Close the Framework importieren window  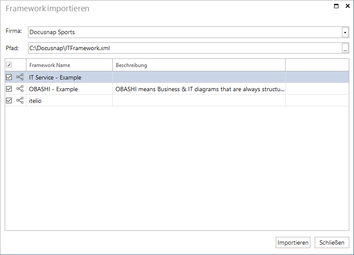point(348,6)
